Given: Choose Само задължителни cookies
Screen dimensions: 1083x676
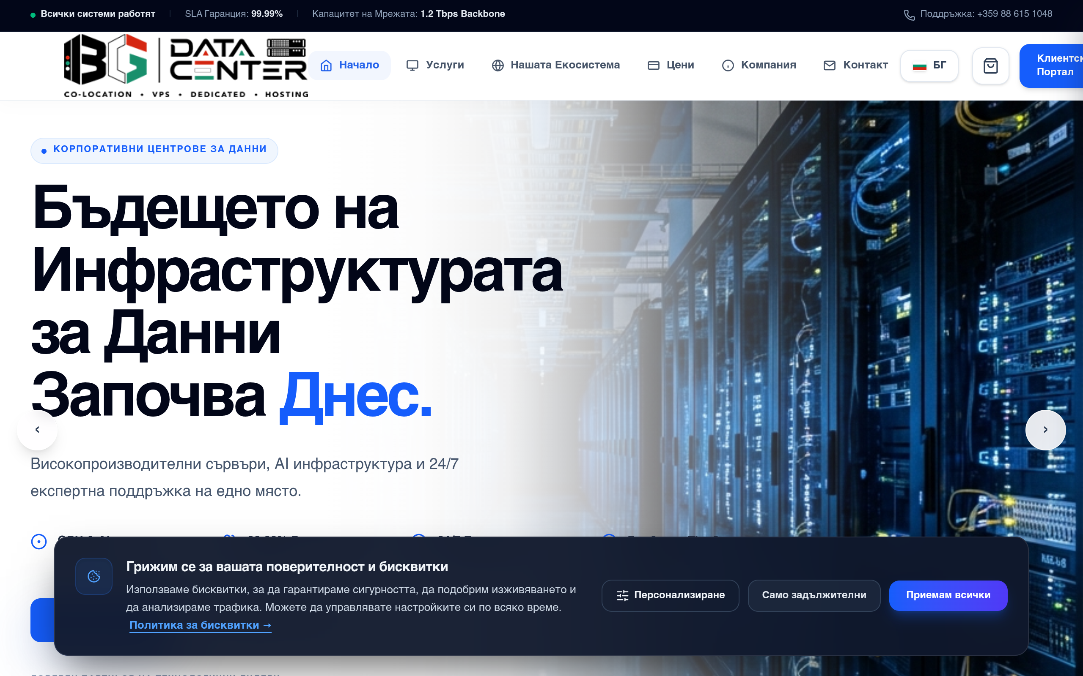Looking at the screenshot, I should click(x=814, y=595).
